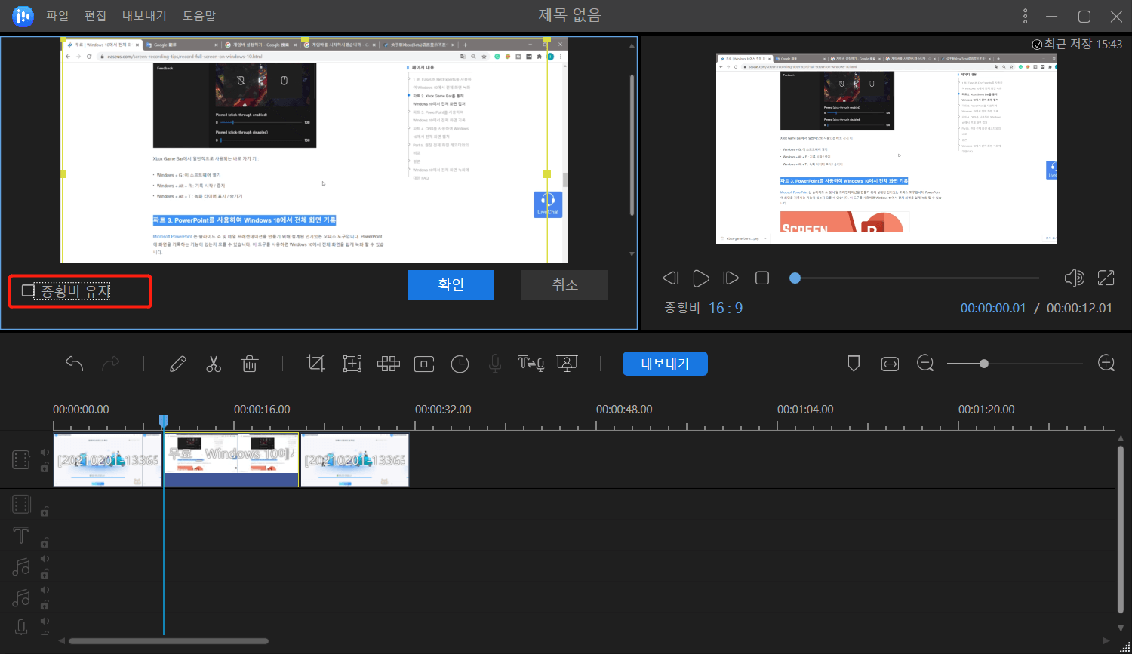
Task: Click the clock duration icon
Action: pyautogui.click(x=460, y=364)
